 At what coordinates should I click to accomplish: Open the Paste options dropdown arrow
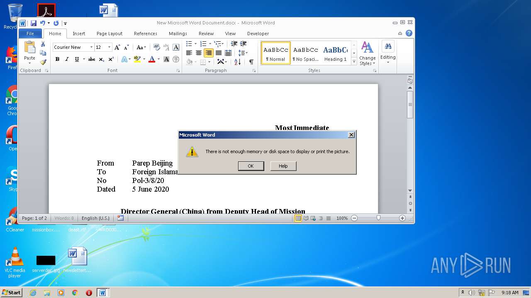(29, 63)
